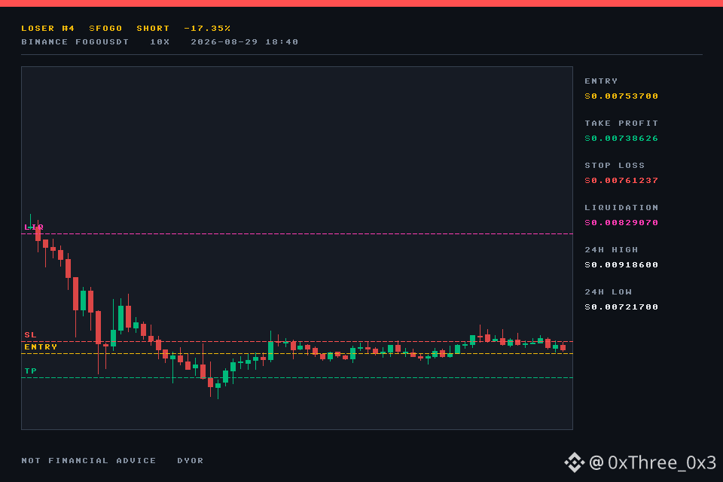Click the BINANCE FOGOUSDT pair label

click(75, 42)
